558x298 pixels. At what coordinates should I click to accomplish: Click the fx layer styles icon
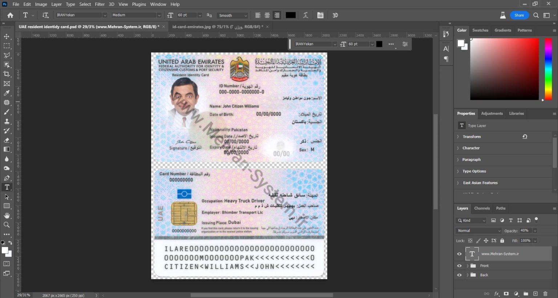[496, 294]
